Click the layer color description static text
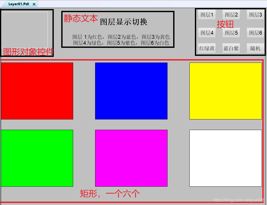The height and width of the screenshot is (205, 267). 121,40
